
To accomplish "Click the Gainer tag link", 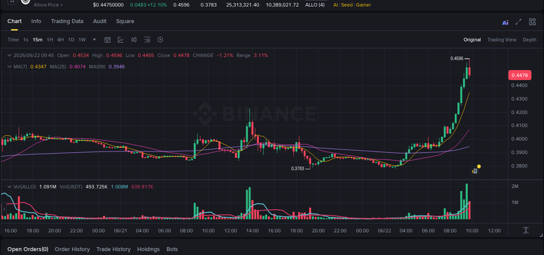I will [x=363, y=5].
